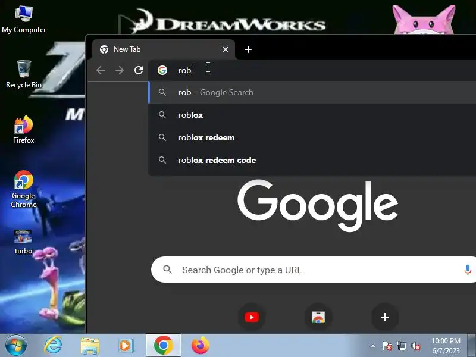Select the My Computer desktop icon

click(24, 20)
